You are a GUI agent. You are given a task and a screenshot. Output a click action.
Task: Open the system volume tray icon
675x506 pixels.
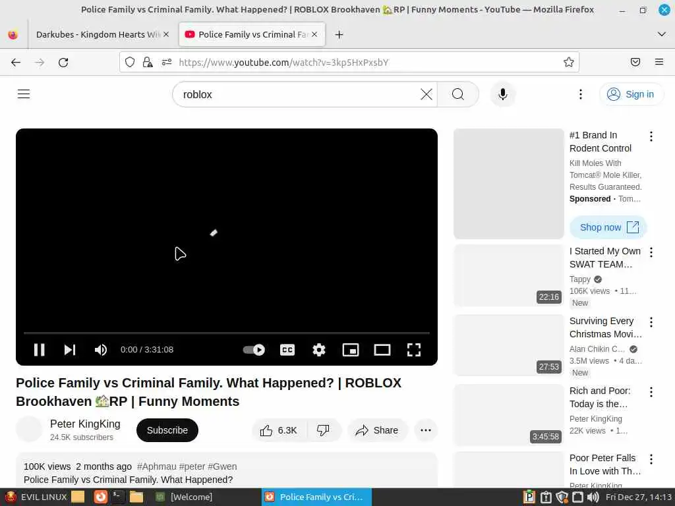tap(593, 497)
